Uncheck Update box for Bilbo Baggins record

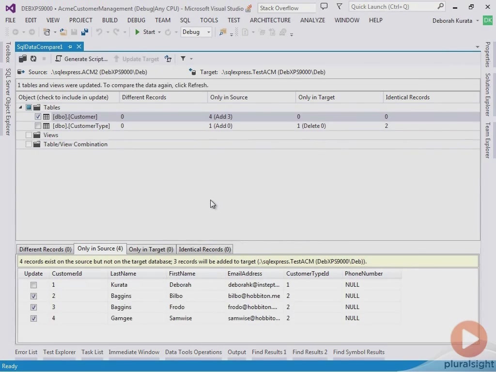point(33,296)
